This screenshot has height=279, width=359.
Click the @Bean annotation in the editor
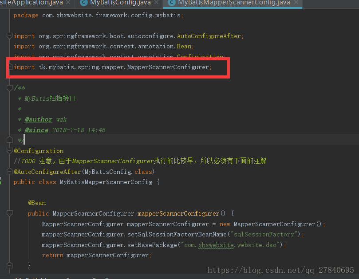pos(36,203)
